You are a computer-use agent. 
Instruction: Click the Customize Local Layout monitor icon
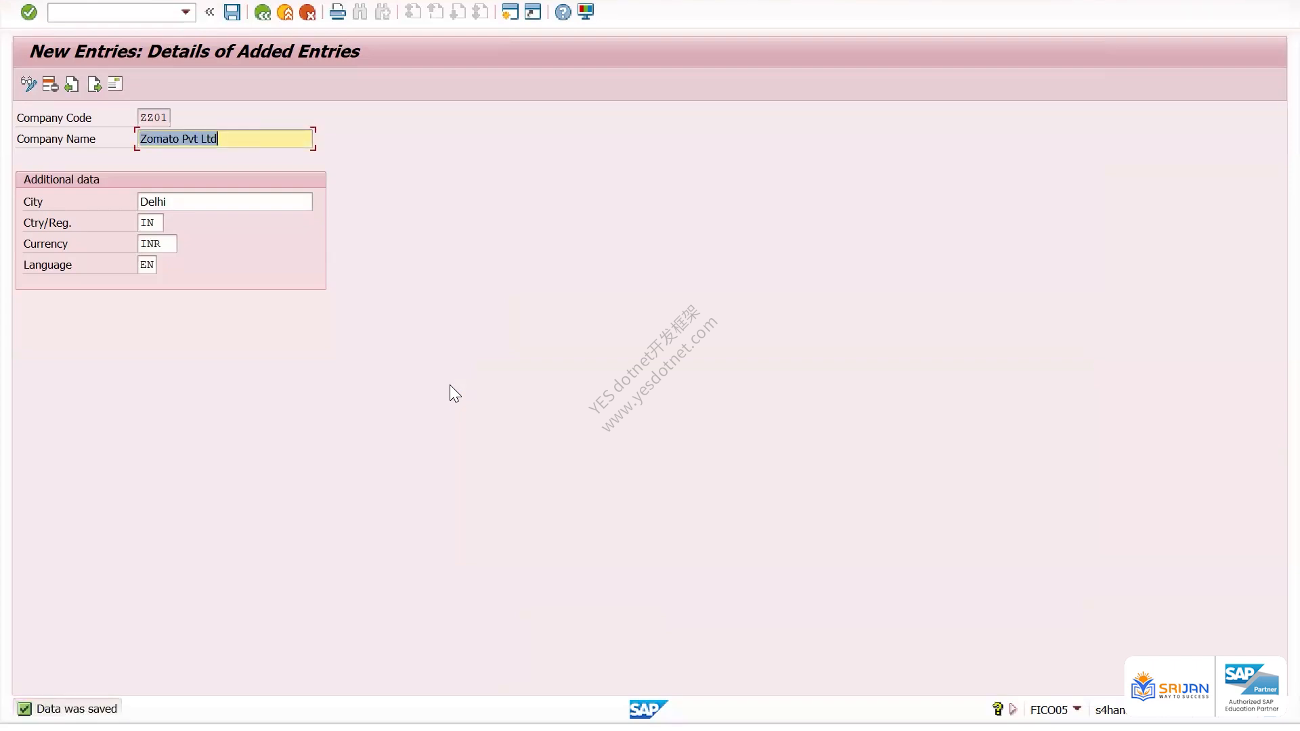[586, 12]
